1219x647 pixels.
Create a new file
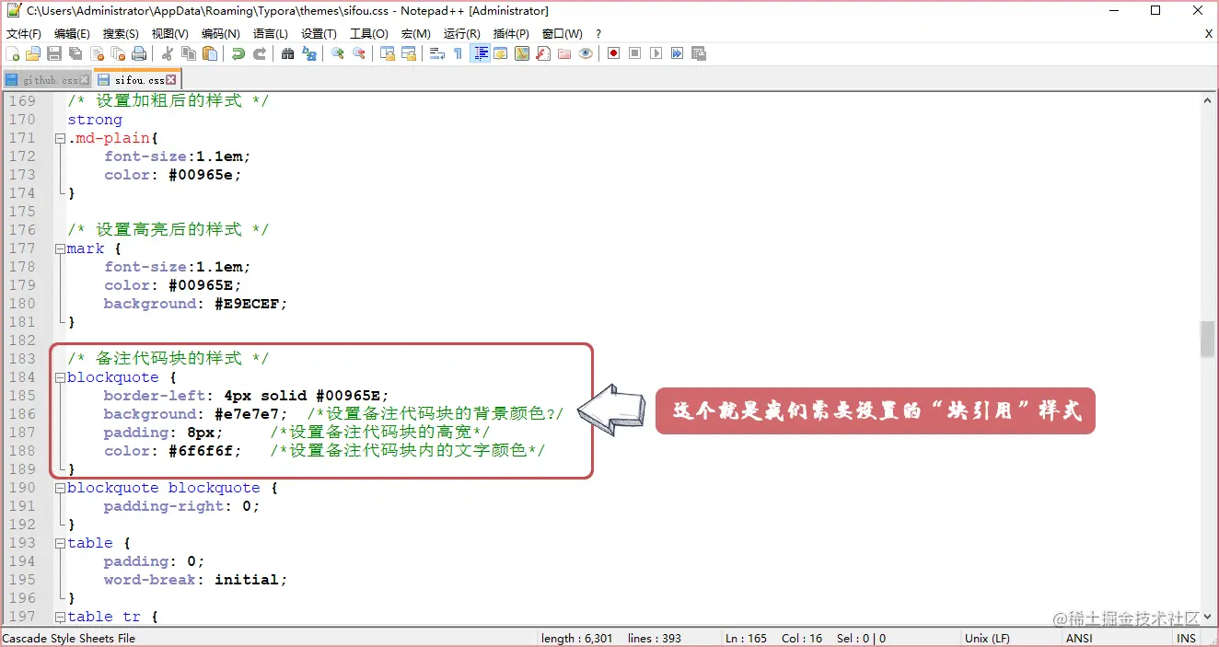[13, 53]
